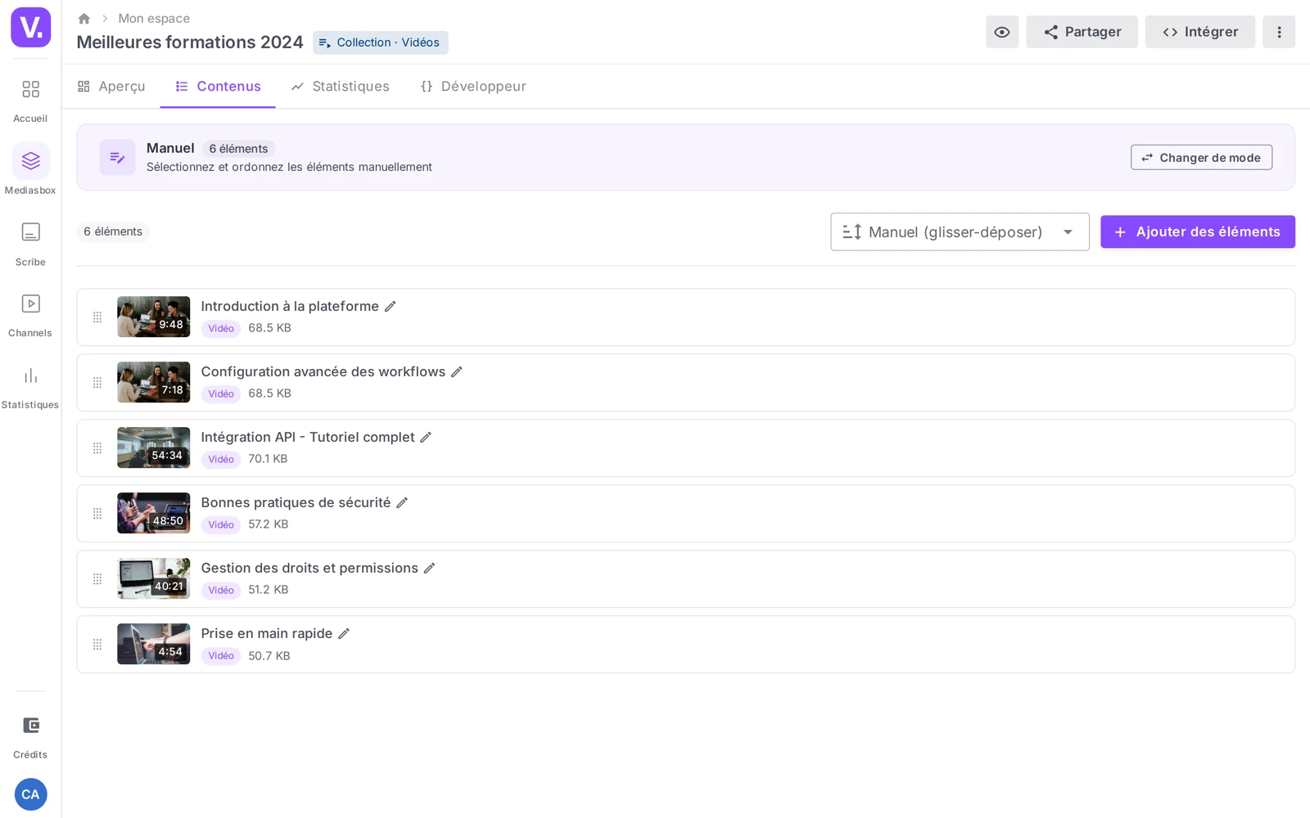This screenshot has height=818, width=1310.
Task: Switch to the Aperçu tab
Action: [x=111, y=86]
